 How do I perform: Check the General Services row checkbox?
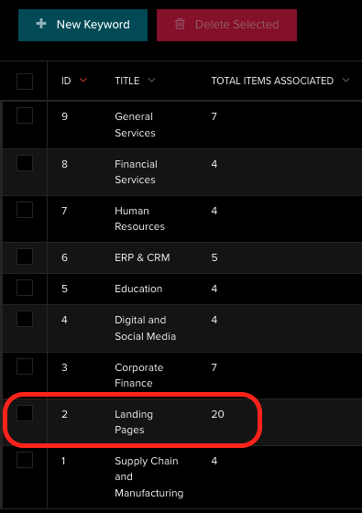(x=25, y=115)
